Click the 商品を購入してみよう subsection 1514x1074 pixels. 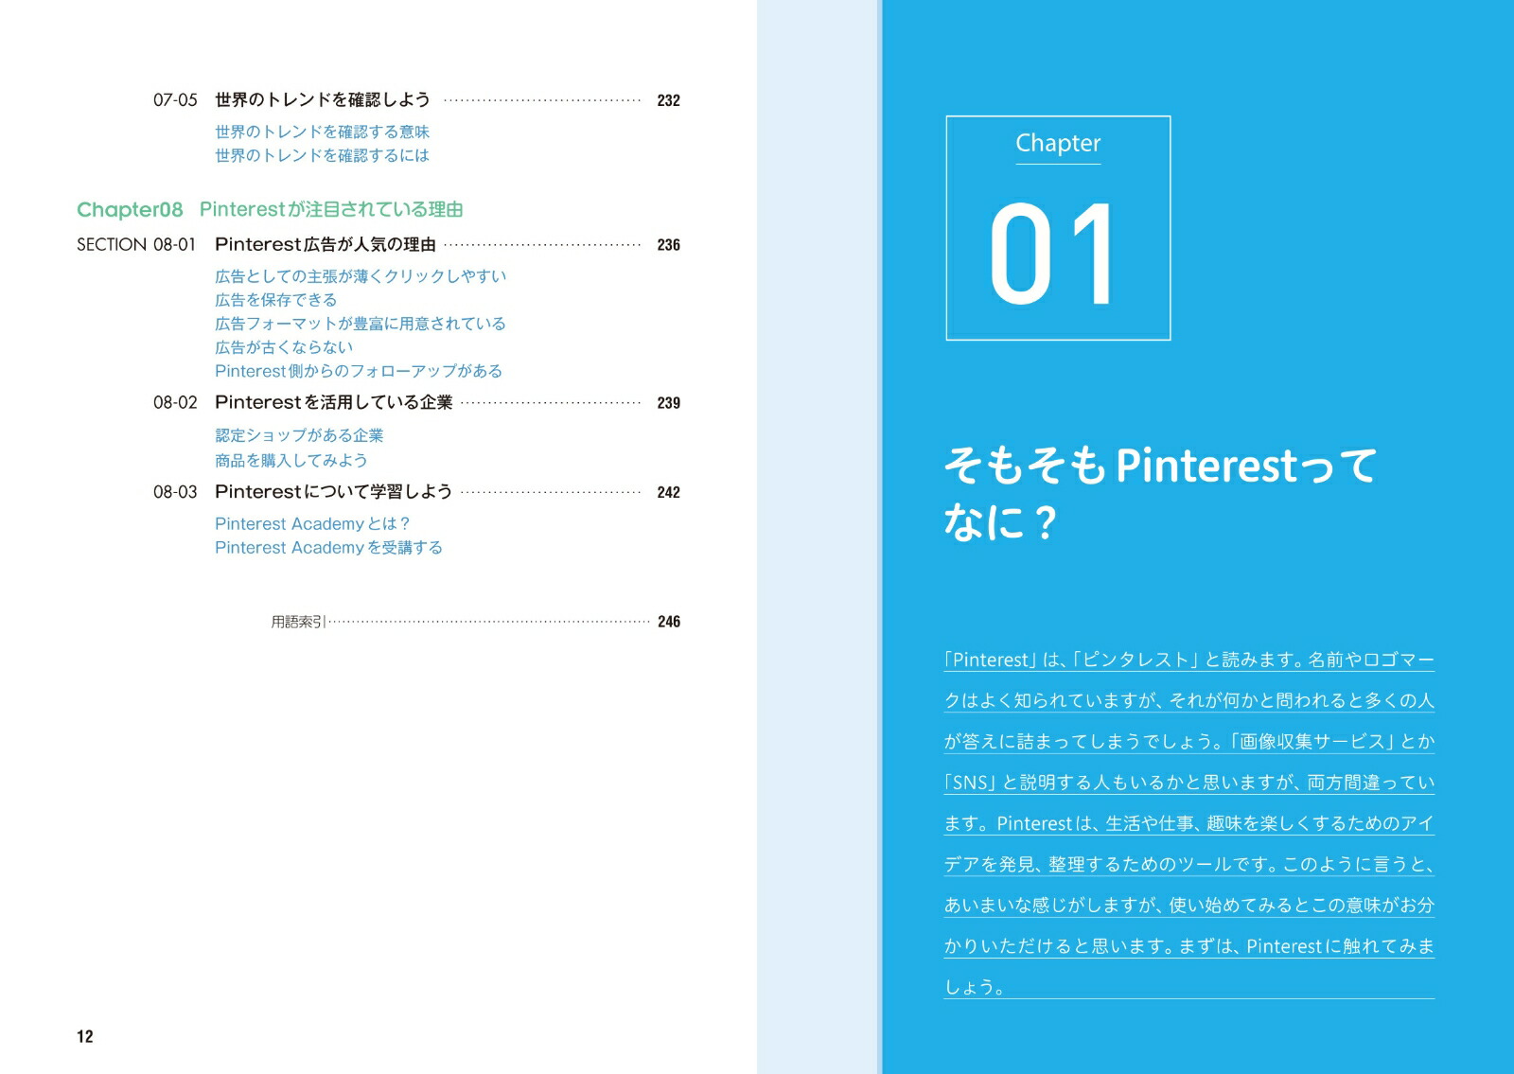[x=293, y=459]
